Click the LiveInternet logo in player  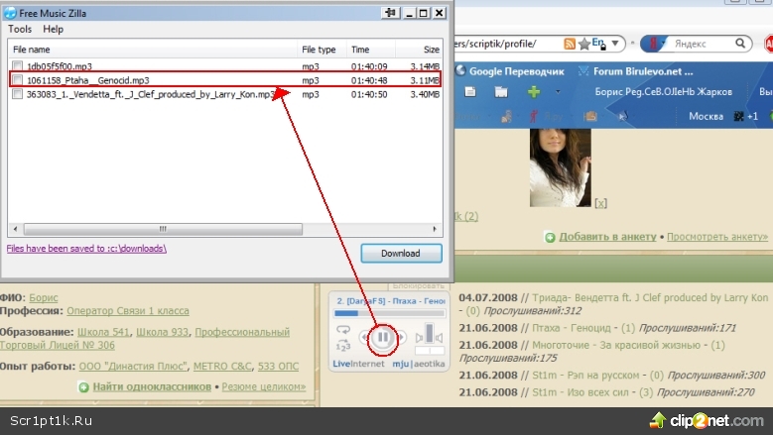(358, 364)
